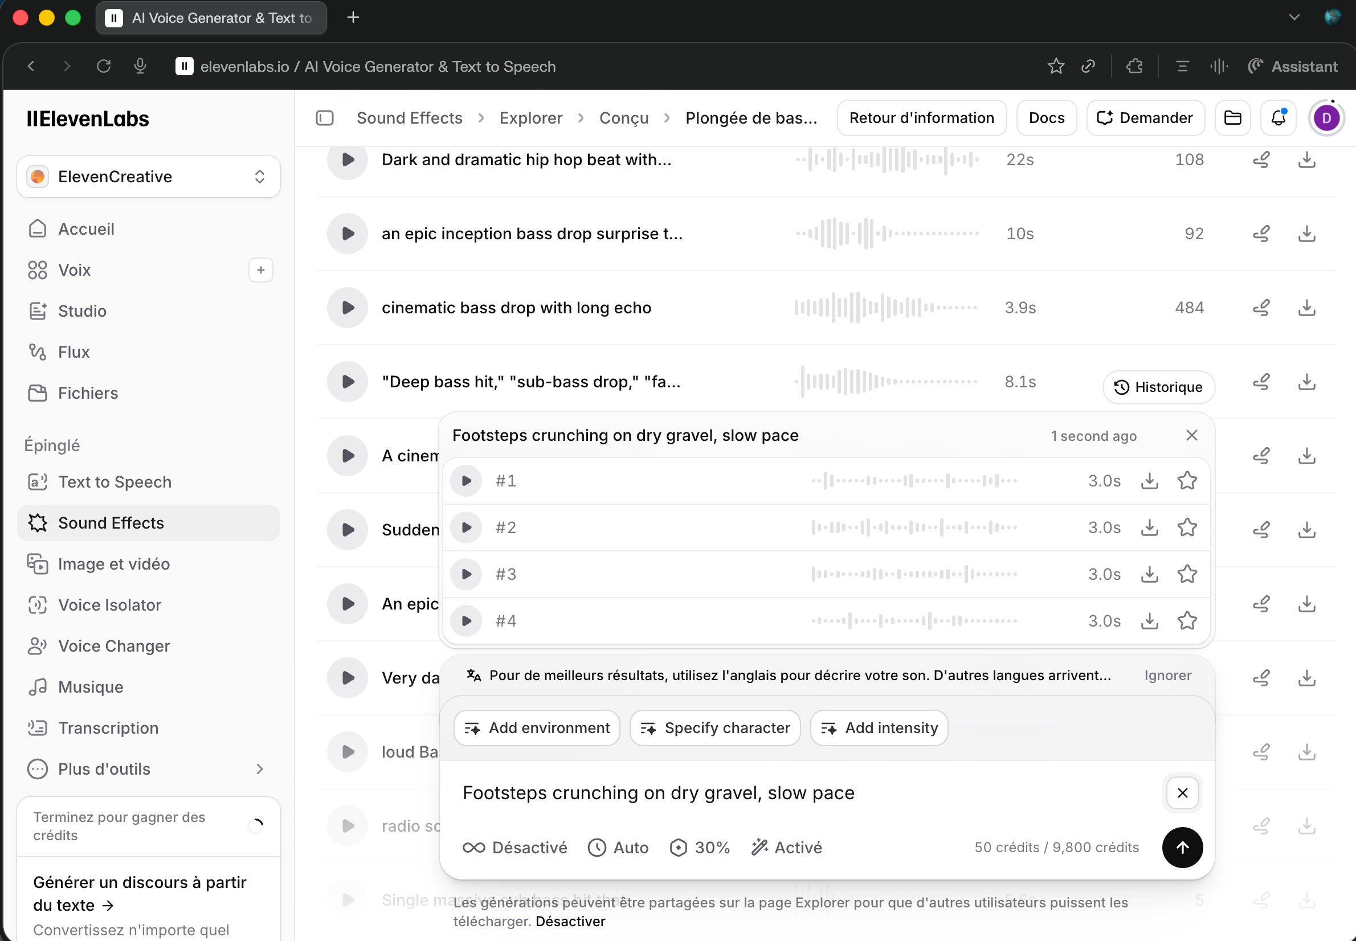Screen dimensions: 1356x941
Task: Click Add environment suggestion chip
Action: coord(537,727)
